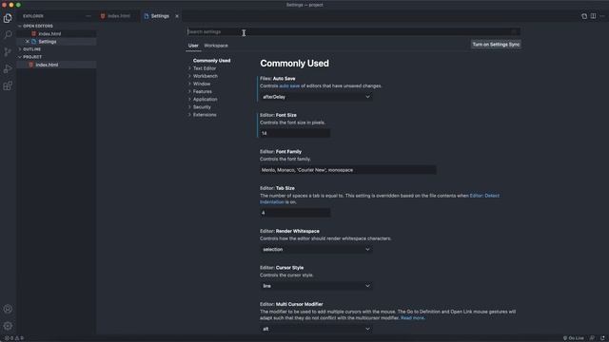Click Turn on Settings Sync button

(496, 45)
